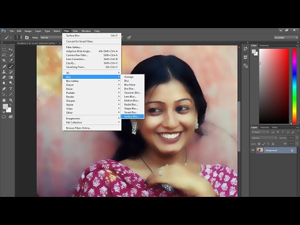Screen dimensions: 300x225
Task: Open the Brush Preset picker
Action: tap(19, 37)
